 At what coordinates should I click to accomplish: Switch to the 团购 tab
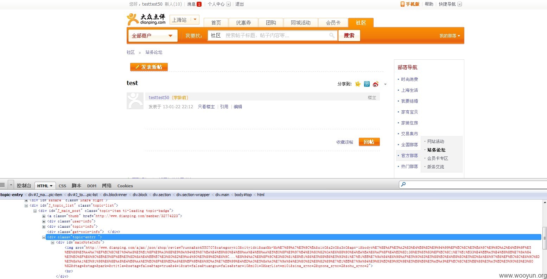(x=271, y=22)
